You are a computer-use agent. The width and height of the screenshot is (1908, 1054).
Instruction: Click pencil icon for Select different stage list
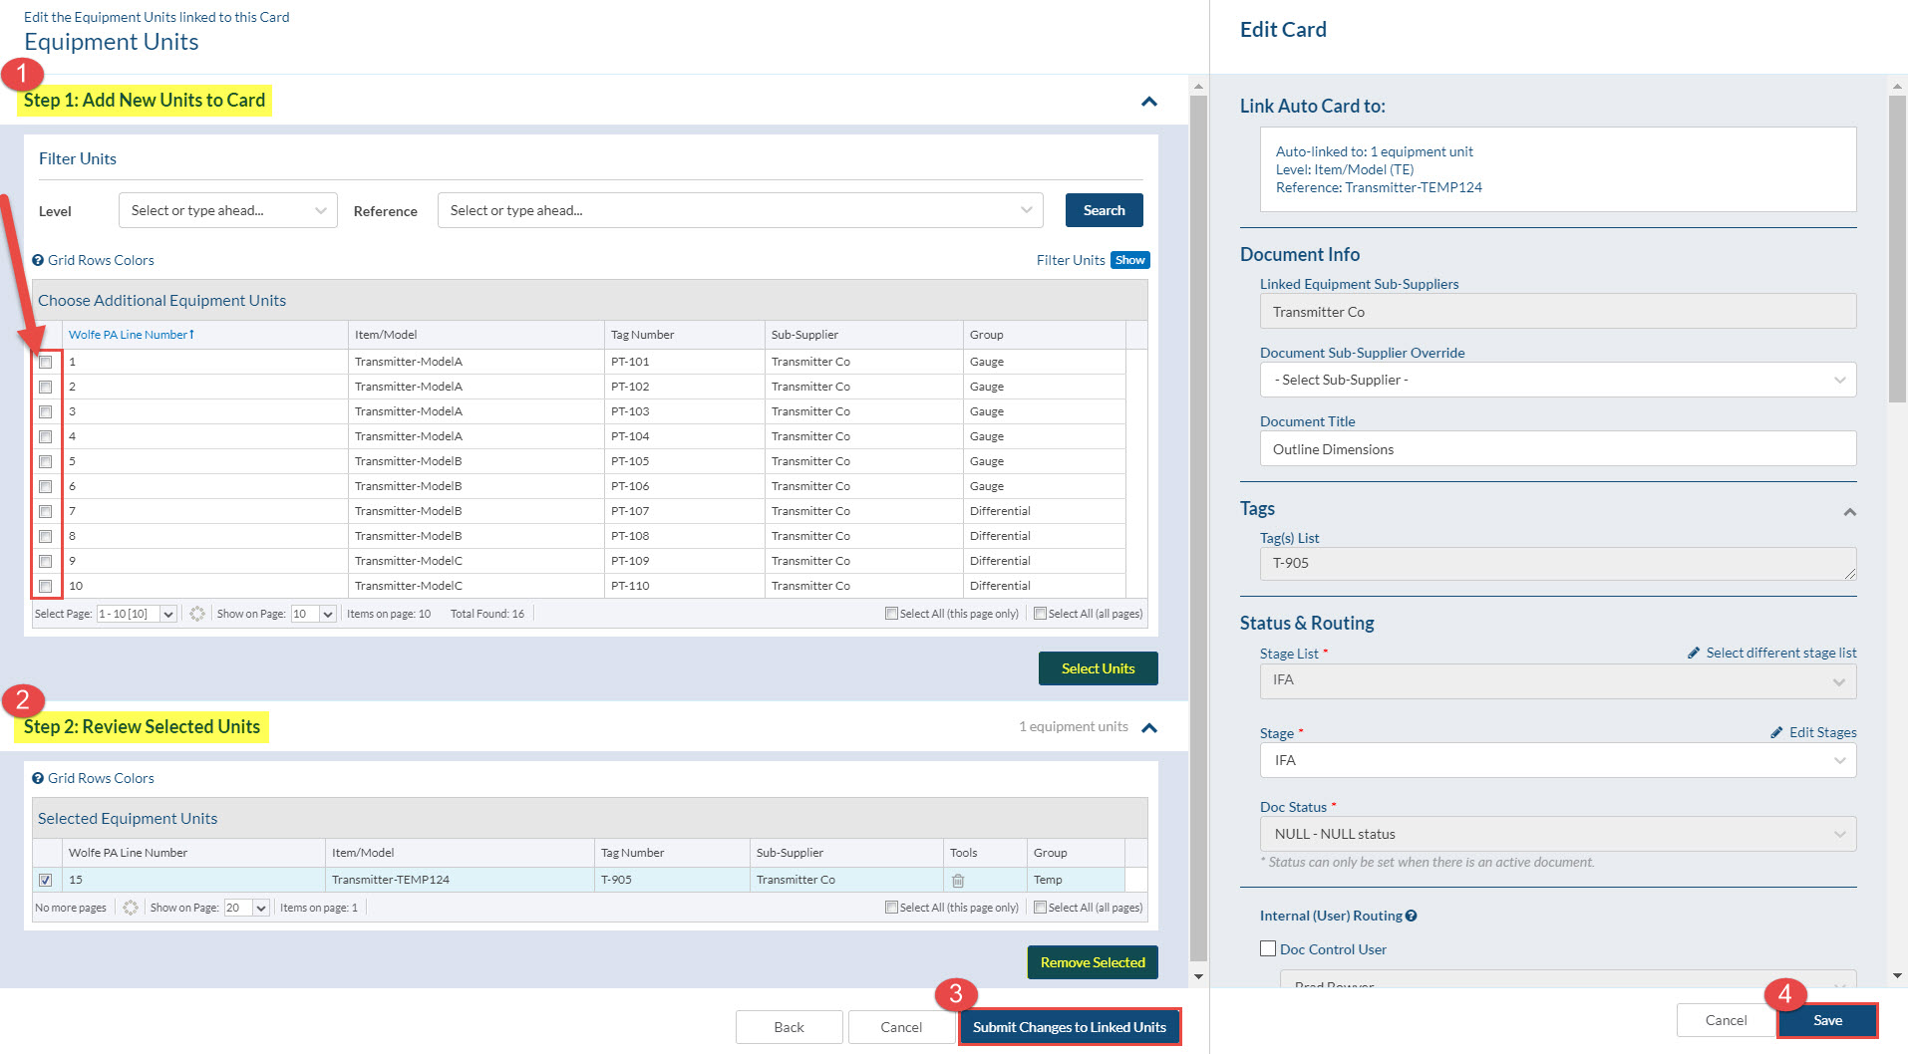pyautogui.click(x=1693, y=653)
